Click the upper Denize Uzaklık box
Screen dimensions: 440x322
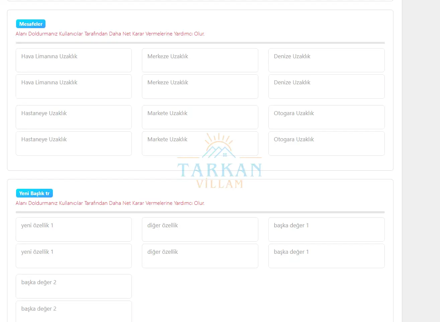click(x=326, y=60)
